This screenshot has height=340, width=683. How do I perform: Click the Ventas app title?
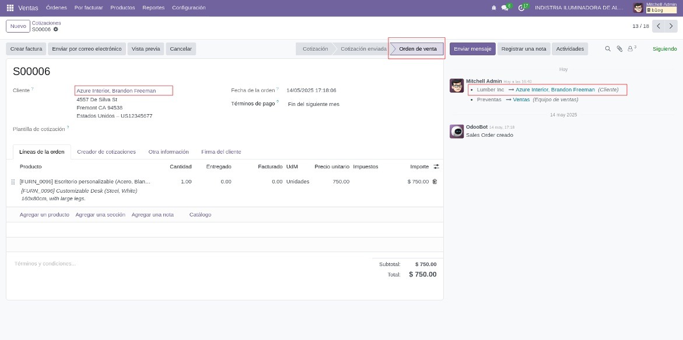click(29, 8)
